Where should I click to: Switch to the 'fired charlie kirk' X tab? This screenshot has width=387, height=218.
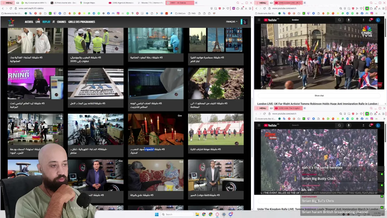coord(63,3)
